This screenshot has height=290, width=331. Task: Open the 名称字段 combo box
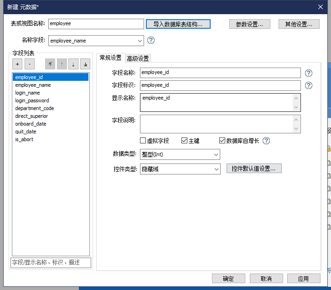(96, 40)
